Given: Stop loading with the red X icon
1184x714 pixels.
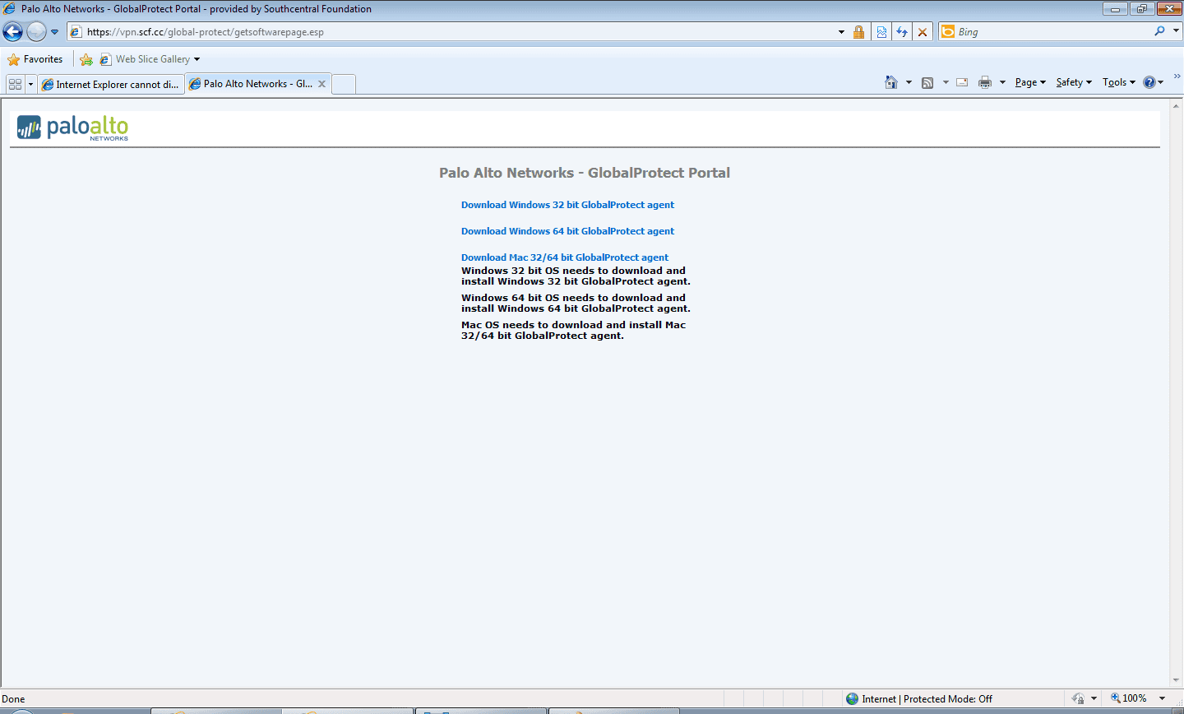Looking at the screenshot, I should (923, 32).
